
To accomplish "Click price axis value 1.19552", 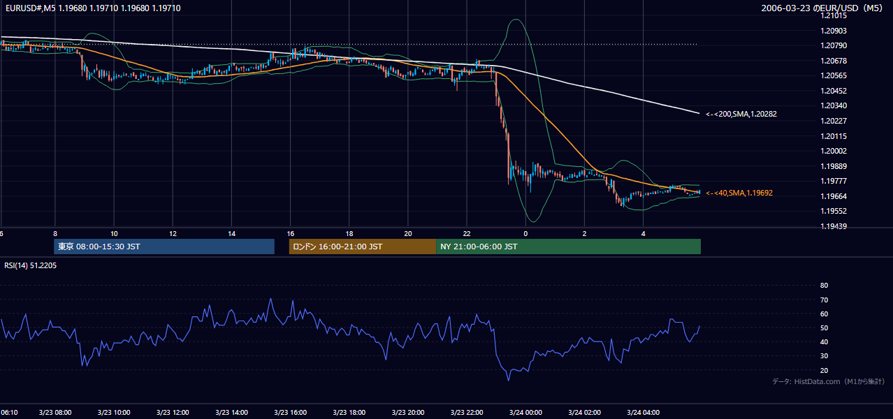I will point(834,211).
